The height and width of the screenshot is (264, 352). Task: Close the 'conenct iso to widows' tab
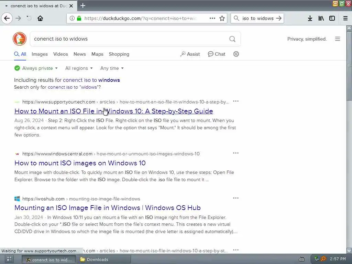pyautogui.click(x=71, y=6)
